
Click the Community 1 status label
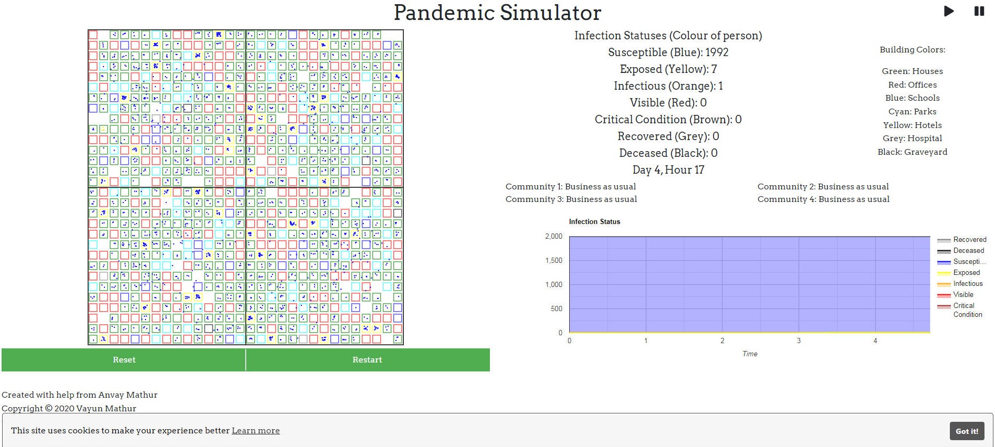[570, 187]
